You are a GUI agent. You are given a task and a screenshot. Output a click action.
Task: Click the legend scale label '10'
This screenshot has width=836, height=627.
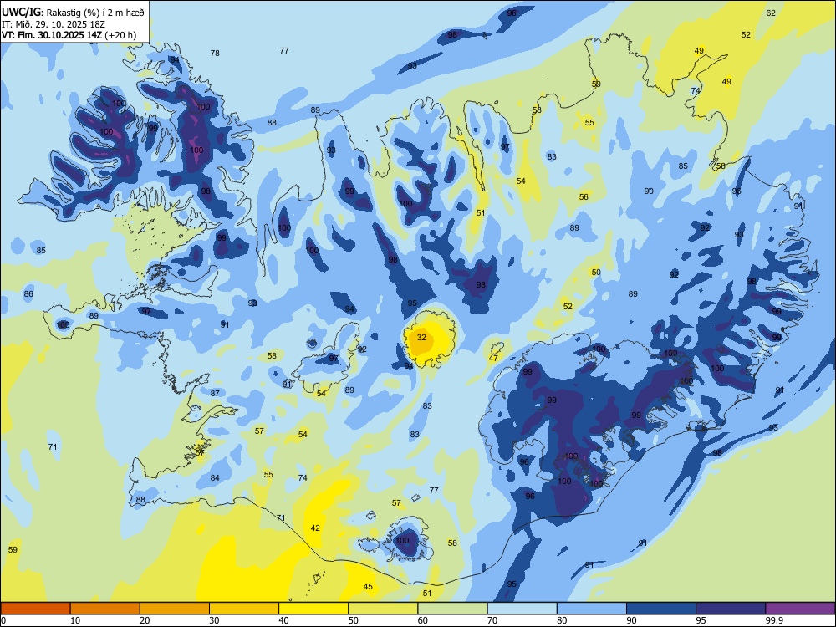75,620
